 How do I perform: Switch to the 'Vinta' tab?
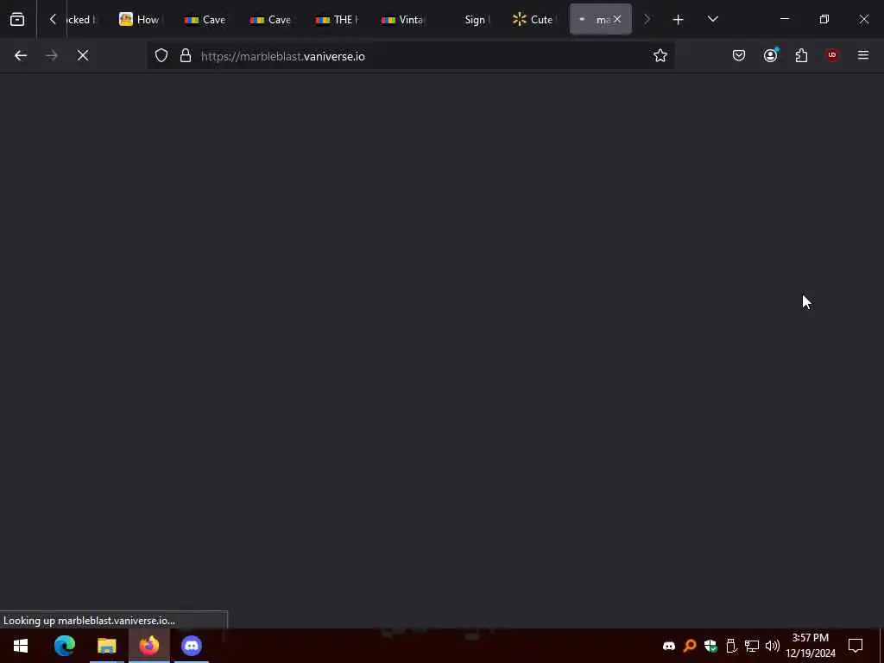pos(402,20)
